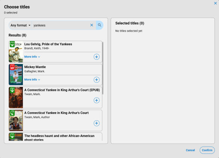Add Connecticut Yankee by Twain, Mark, Author
The height and width of the screenshot is (158, 219).
click(x=96, y=123)
